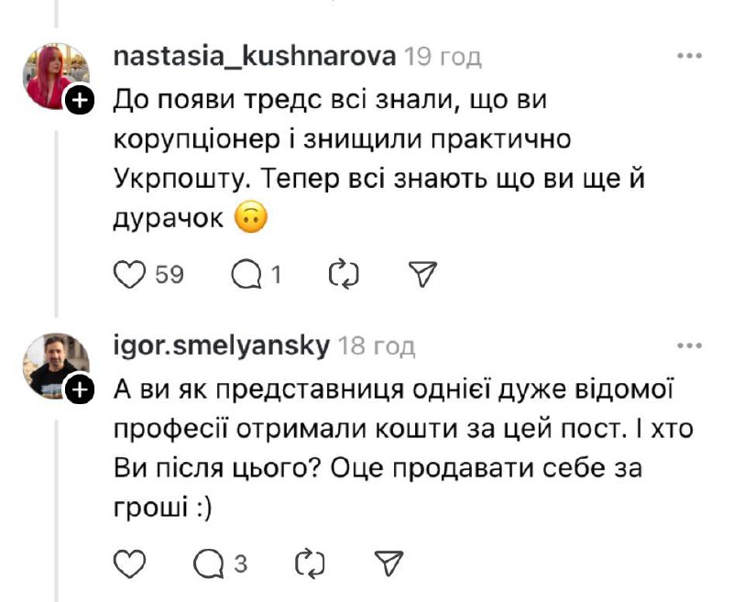The image size is (733, 602).
Task: Reply to nastasia_kushnarova's comment
Action: (x=246, y=274)
